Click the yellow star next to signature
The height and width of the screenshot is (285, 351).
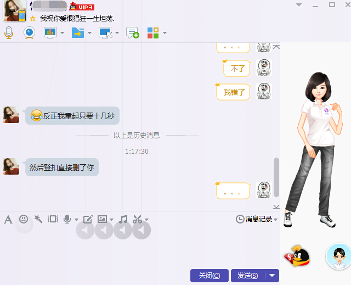33,19
